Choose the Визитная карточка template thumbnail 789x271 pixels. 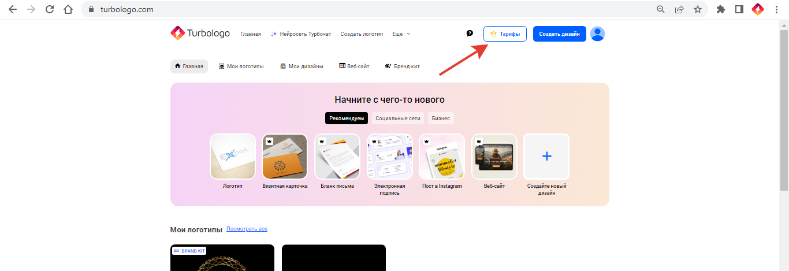(x=285, y=157)
